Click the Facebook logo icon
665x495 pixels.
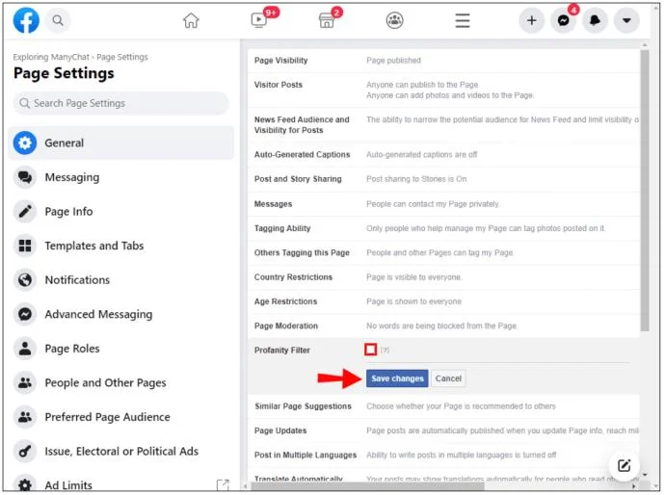pos(26,20)
